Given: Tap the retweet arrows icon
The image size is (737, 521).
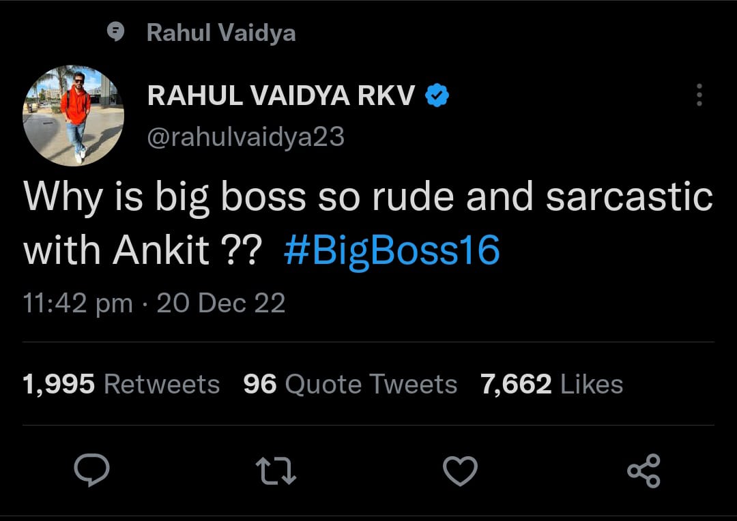Looking at the screenshot, I should [x=276, y=471].
